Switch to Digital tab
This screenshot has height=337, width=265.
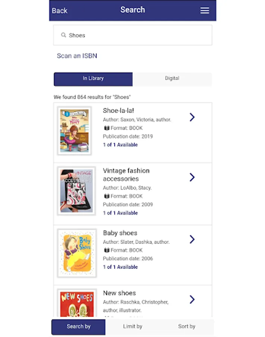172,79
